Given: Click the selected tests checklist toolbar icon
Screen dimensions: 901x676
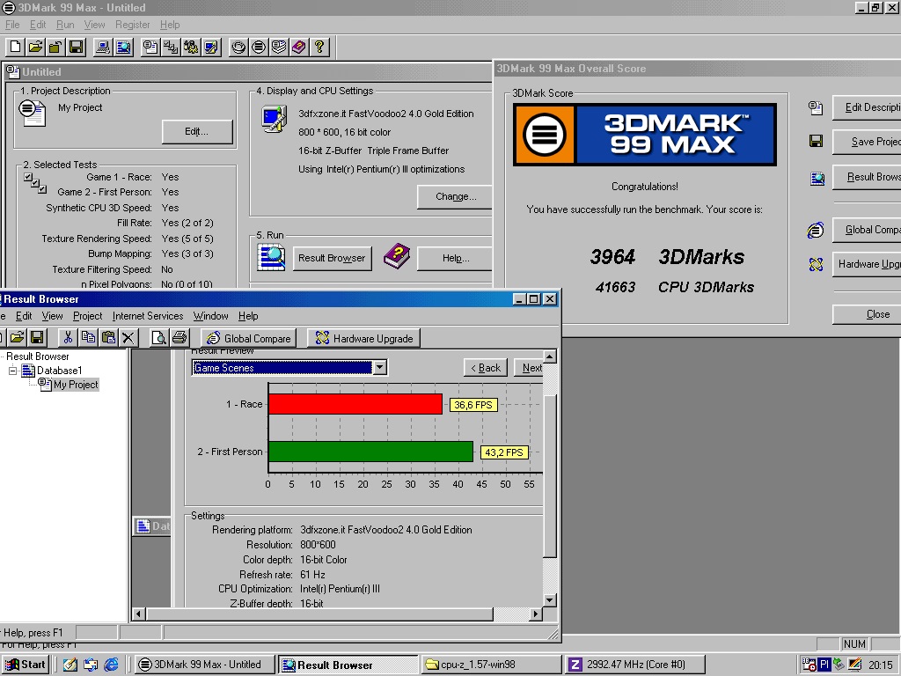Looking at the screenshot, I should pyautogui.click(x=171, y=47).
